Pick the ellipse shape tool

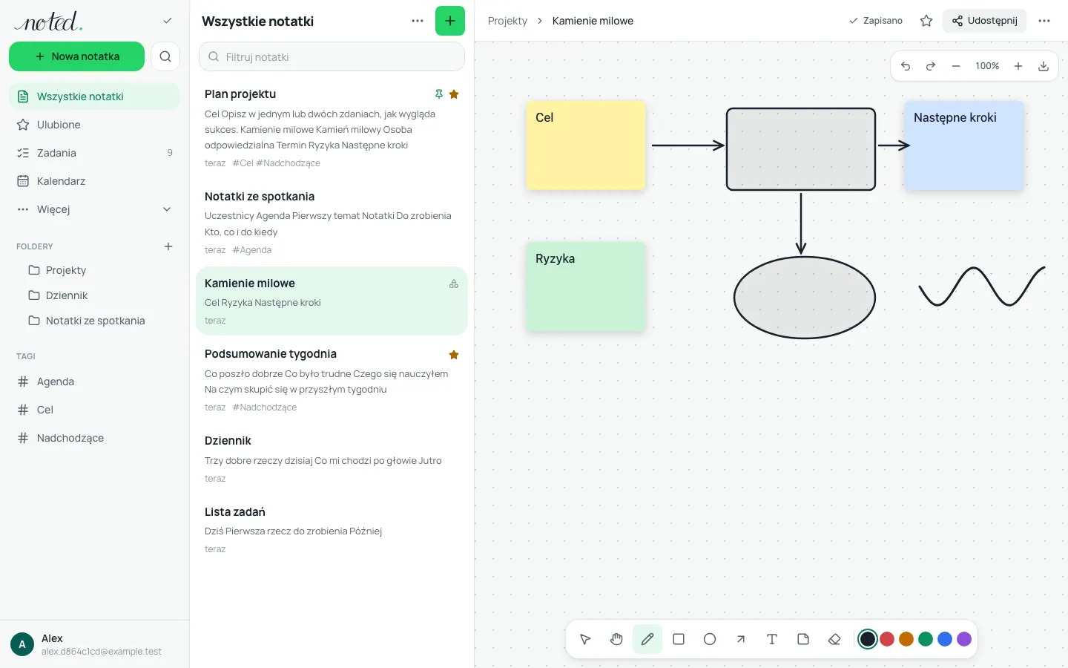pos(710,639)
